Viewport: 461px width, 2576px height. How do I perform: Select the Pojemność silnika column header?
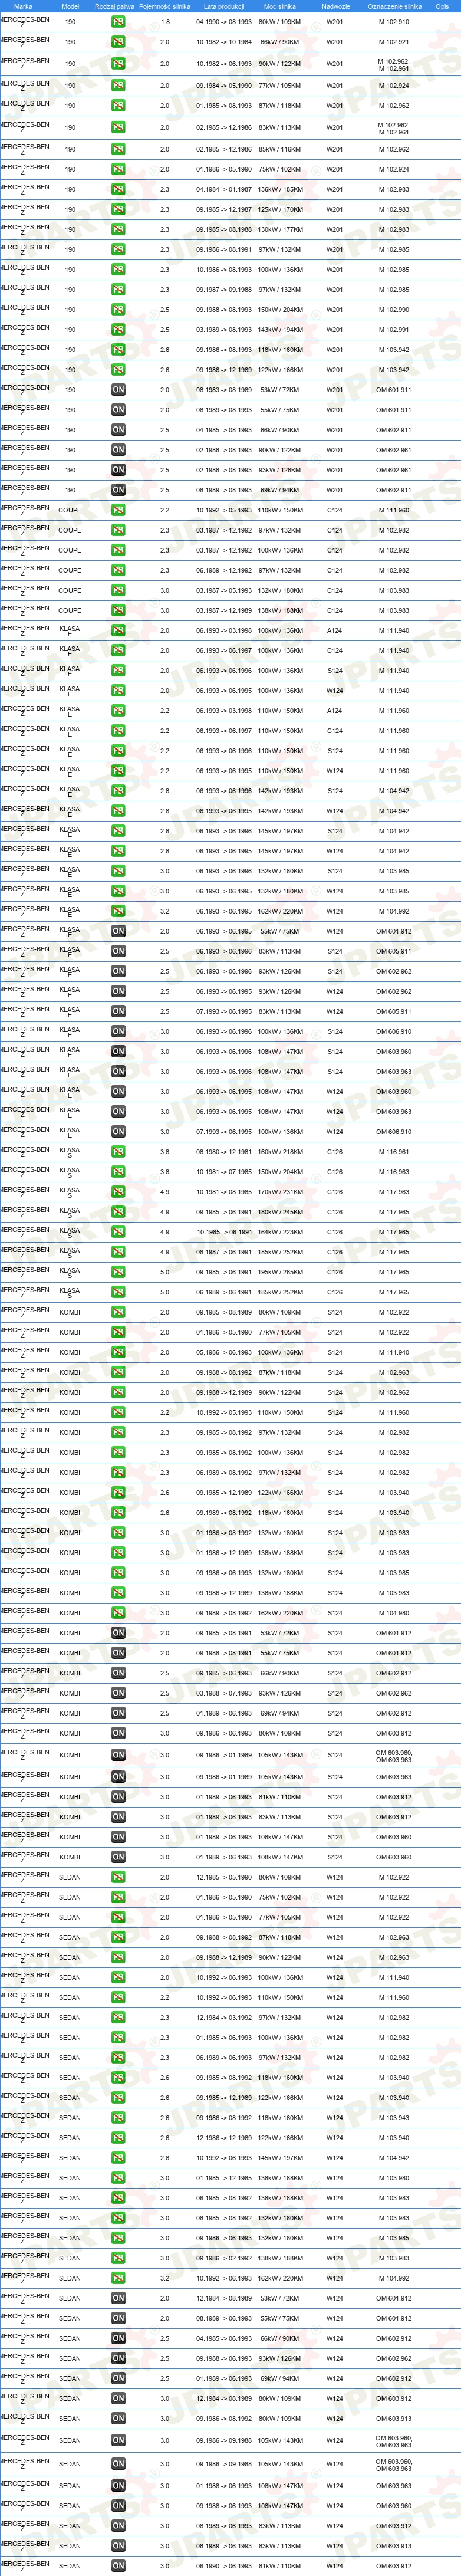[x=165, y=6]
